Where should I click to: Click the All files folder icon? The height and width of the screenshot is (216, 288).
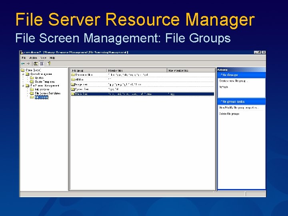tap(73, 80)
